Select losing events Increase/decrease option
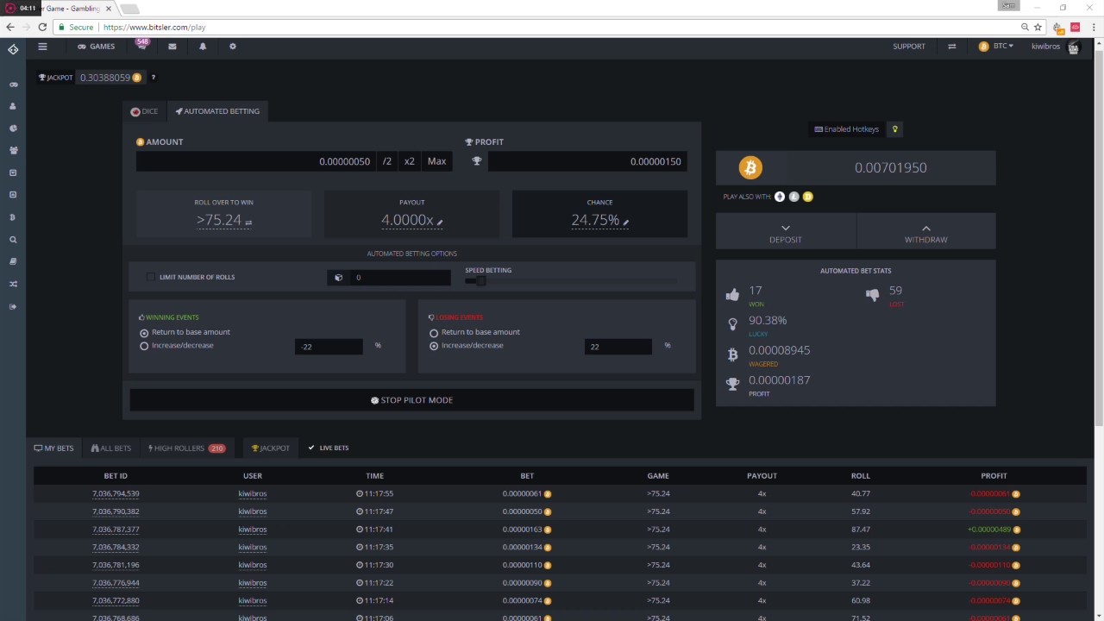Image resolution: width=1104 pixels, height=621 pixels. (434, 346)
